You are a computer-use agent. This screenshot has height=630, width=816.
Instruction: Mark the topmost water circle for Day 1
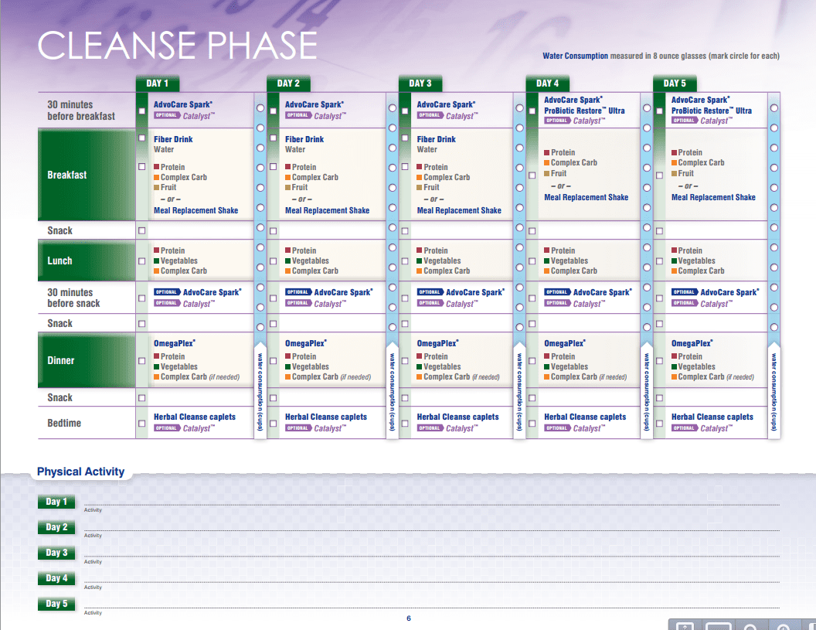click(x=260, y=107)
